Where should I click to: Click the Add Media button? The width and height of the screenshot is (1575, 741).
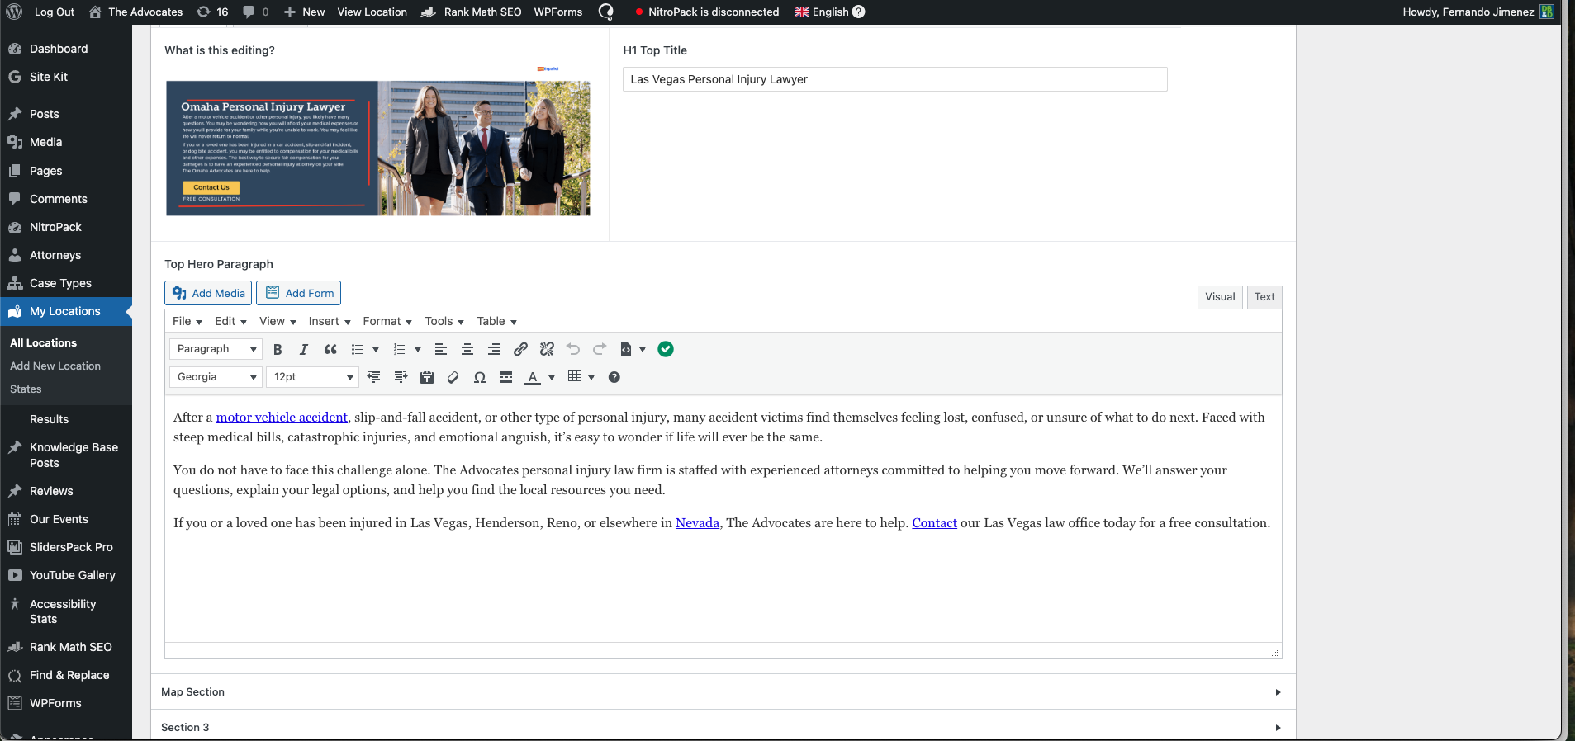point(208,294)
